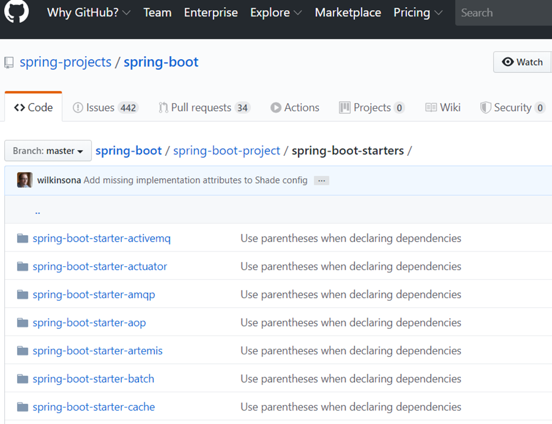This screenshot has width=552, height=424.
Task: Open the spring-boot-starter-amqp folder
Action: pos(94,294)
